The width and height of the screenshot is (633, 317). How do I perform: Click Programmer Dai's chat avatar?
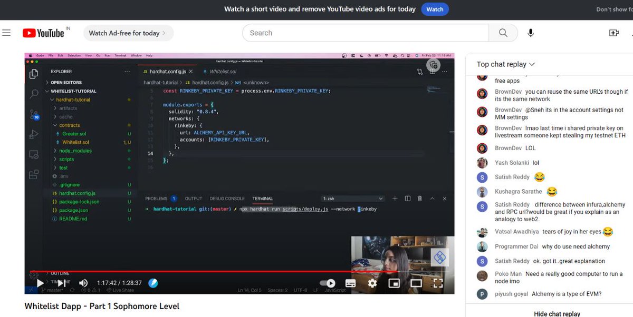[482, 246]
